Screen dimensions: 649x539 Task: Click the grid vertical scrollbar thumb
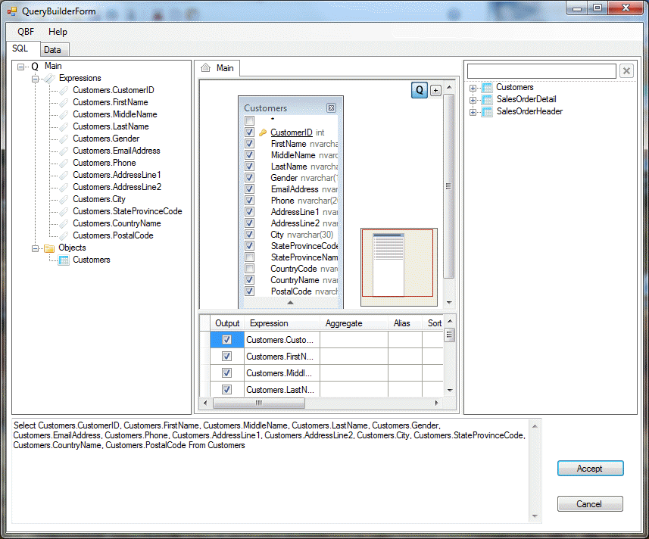[x=450, y=335]
